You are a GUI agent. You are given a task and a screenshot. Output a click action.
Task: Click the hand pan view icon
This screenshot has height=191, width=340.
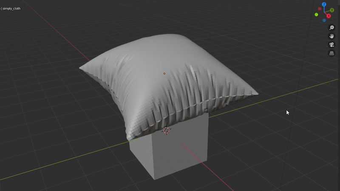[x=331, y=36]
